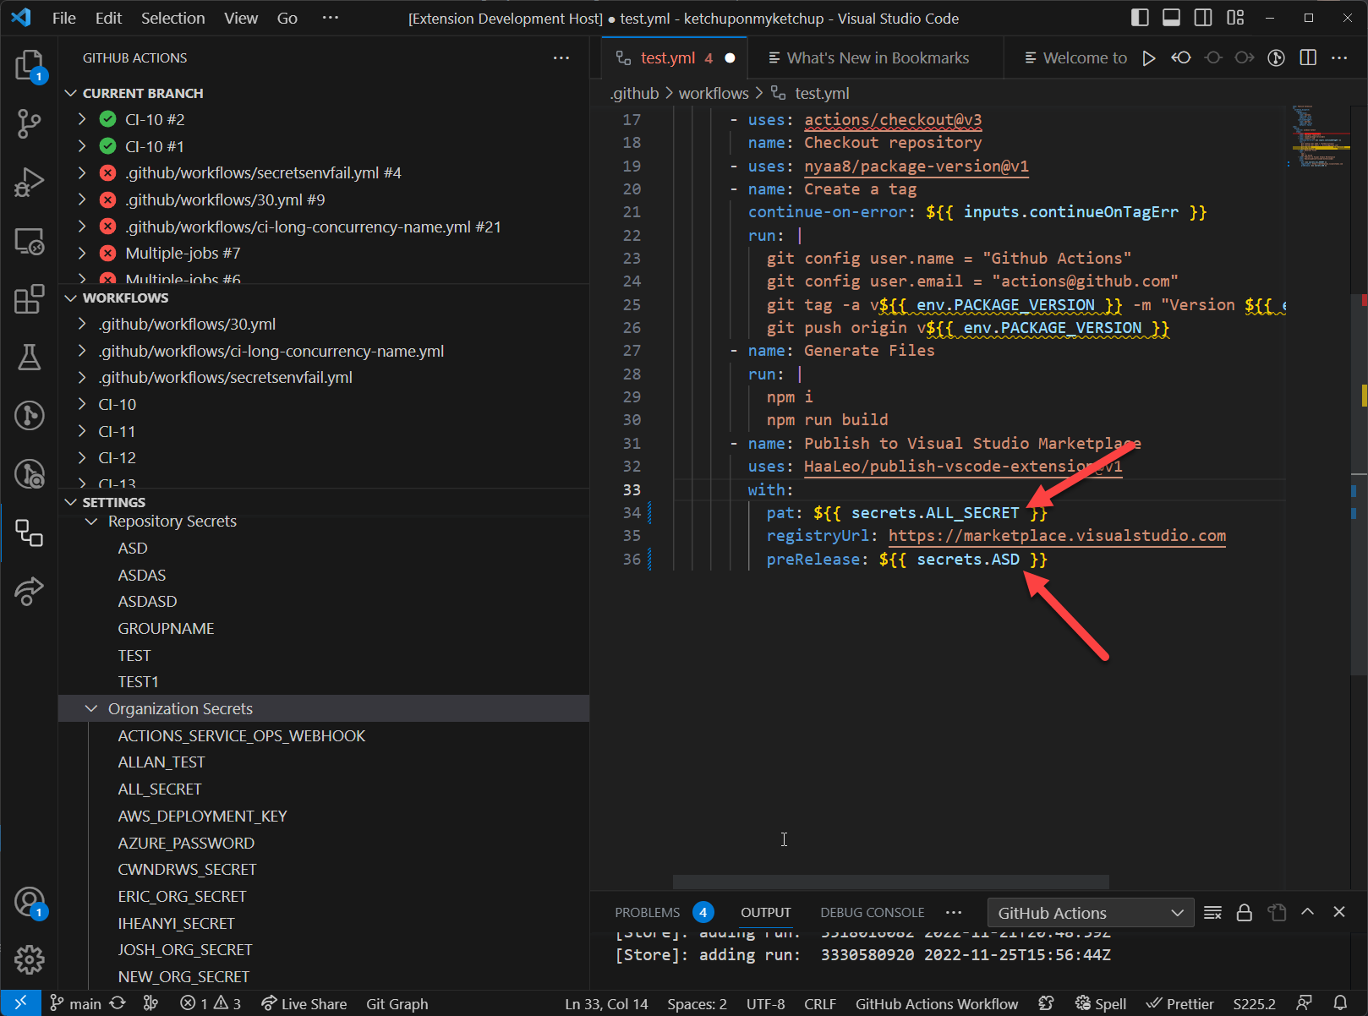
Task: Open the output channel dropdown showing GitHub Actions
Action: click(1090, 912)
